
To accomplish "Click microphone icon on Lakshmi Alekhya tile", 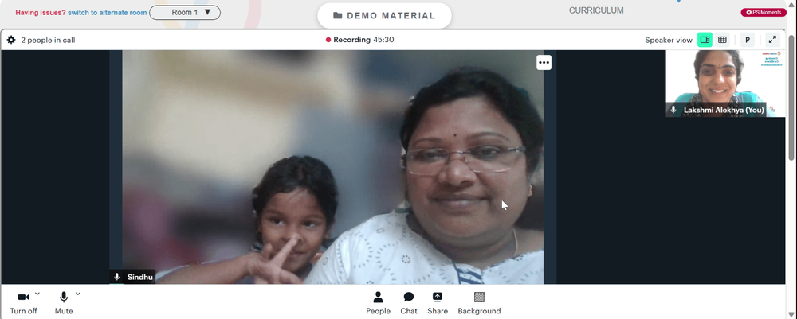I will pos(673,110).
